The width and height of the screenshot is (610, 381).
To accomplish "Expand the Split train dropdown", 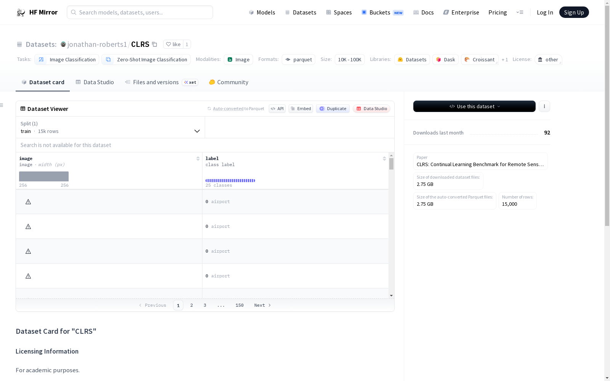I will [x=111, y=127].
